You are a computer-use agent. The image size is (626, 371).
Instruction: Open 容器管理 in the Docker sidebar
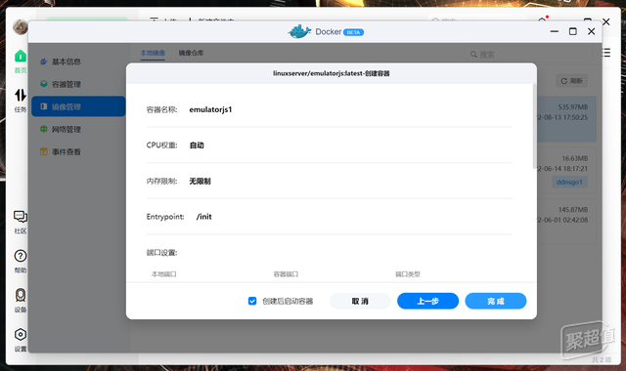click(x=78, y=84)
